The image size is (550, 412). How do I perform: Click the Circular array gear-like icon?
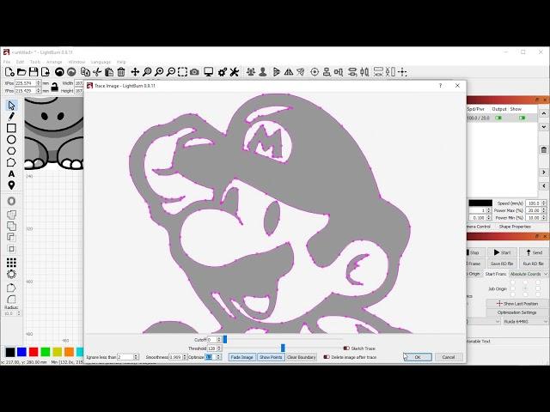tap(11, 274)
